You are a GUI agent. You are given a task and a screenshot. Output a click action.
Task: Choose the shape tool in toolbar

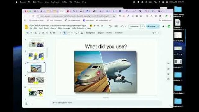(x=72, y=33)
